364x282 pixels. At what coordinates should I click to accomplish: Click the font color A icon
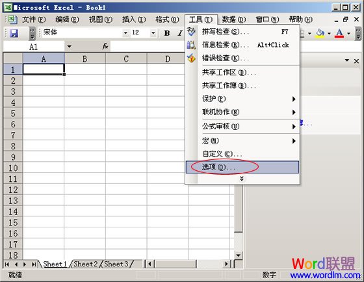coord(339,33)
